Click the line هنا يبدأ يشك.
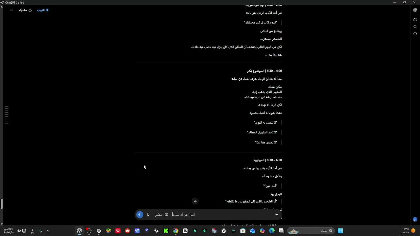The image size is (420, 236). tap(273, 55)
